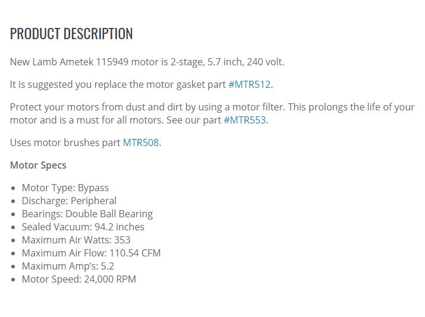Open the #MTR553 motor filter link
425x317 pixels.
point(245,120)
